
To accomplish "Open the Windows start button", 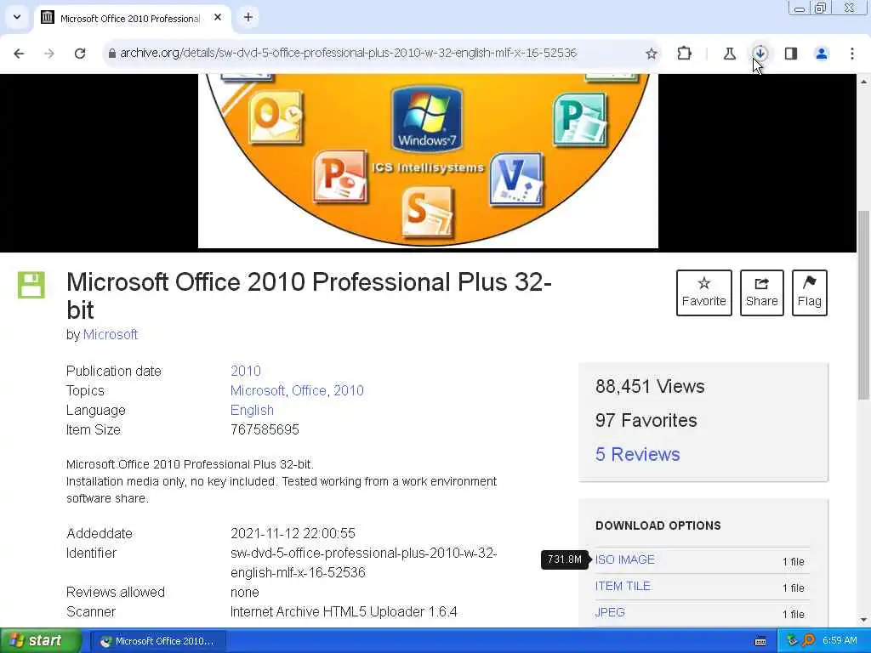I will click(40, 640).
